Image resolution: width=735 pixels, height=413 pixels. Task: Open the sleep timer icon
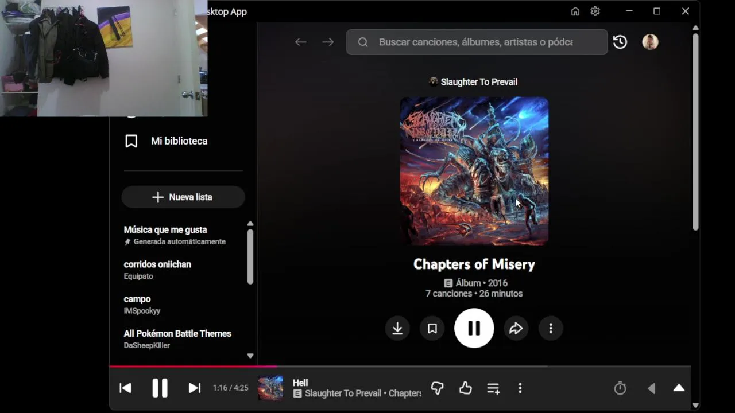pos(620,388)
